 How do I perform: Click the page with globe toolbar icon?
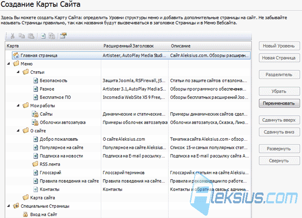tap(43, 36)
